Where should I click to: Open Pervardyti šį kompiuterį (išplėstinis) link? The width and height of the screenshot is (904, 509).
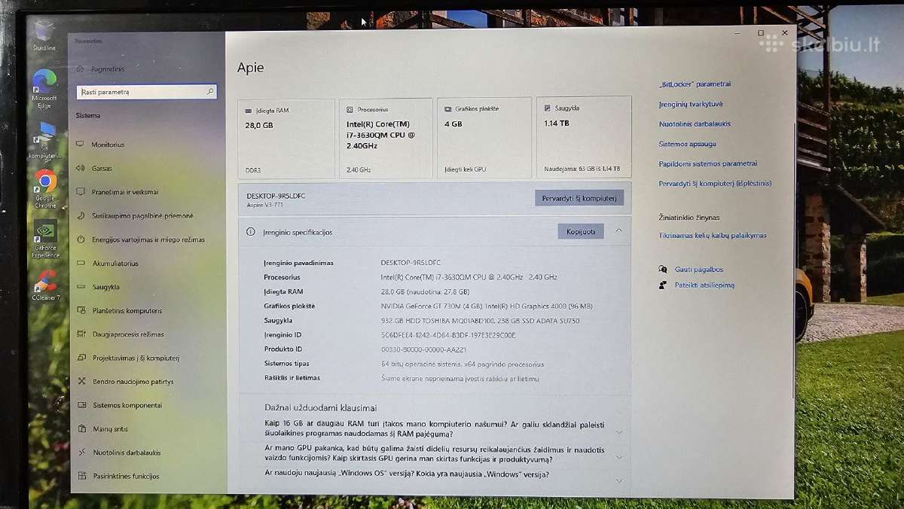(x=715, y=183)
